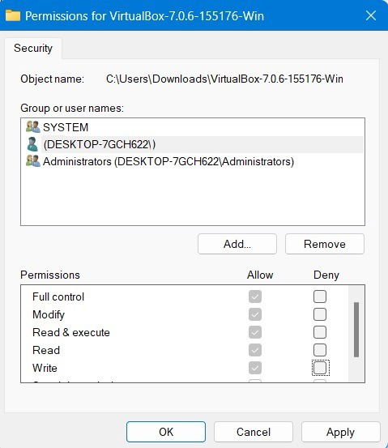Check Deny for Full control

pyautogui.click(x=320, y=297)
